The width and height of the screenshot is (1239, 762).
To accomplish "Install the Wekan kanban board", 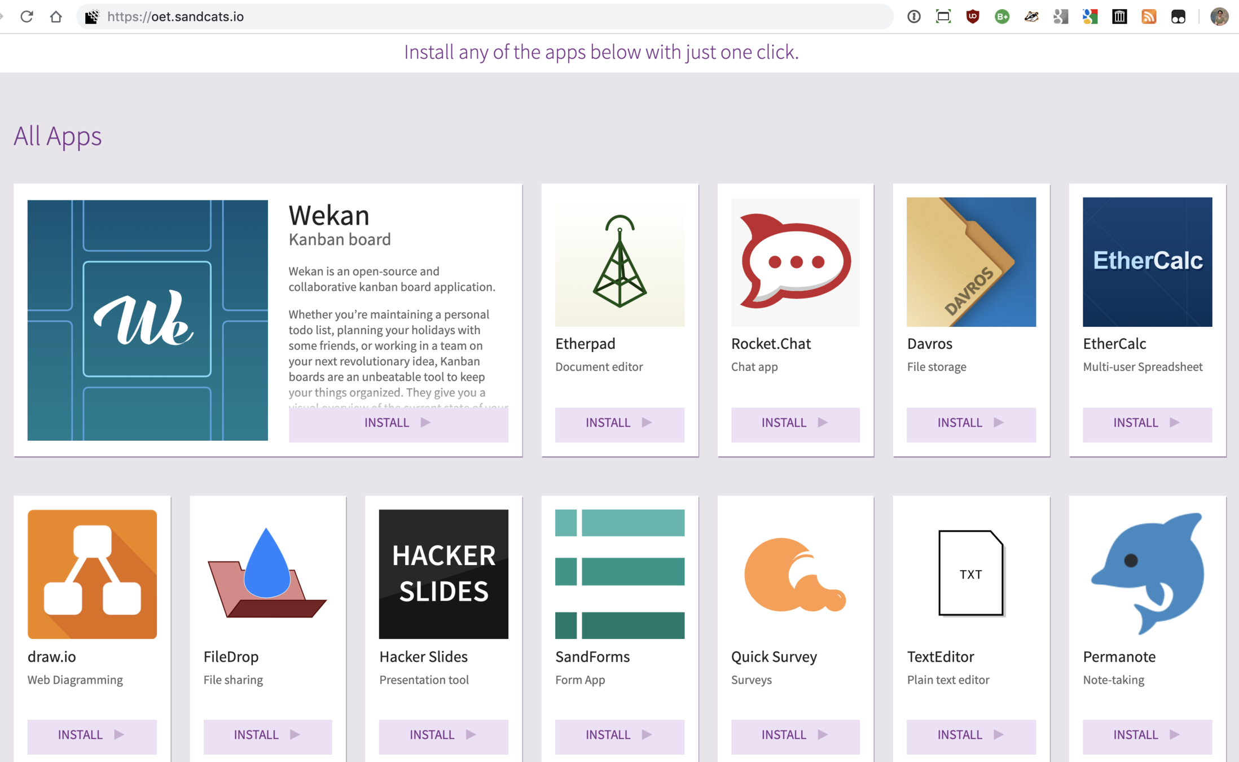I will pos(398,423).
